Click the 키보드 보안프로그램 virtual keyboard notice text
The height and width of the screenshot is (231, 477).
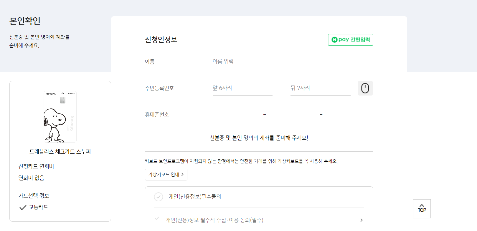pyautogui.click(x=241, y=161)
